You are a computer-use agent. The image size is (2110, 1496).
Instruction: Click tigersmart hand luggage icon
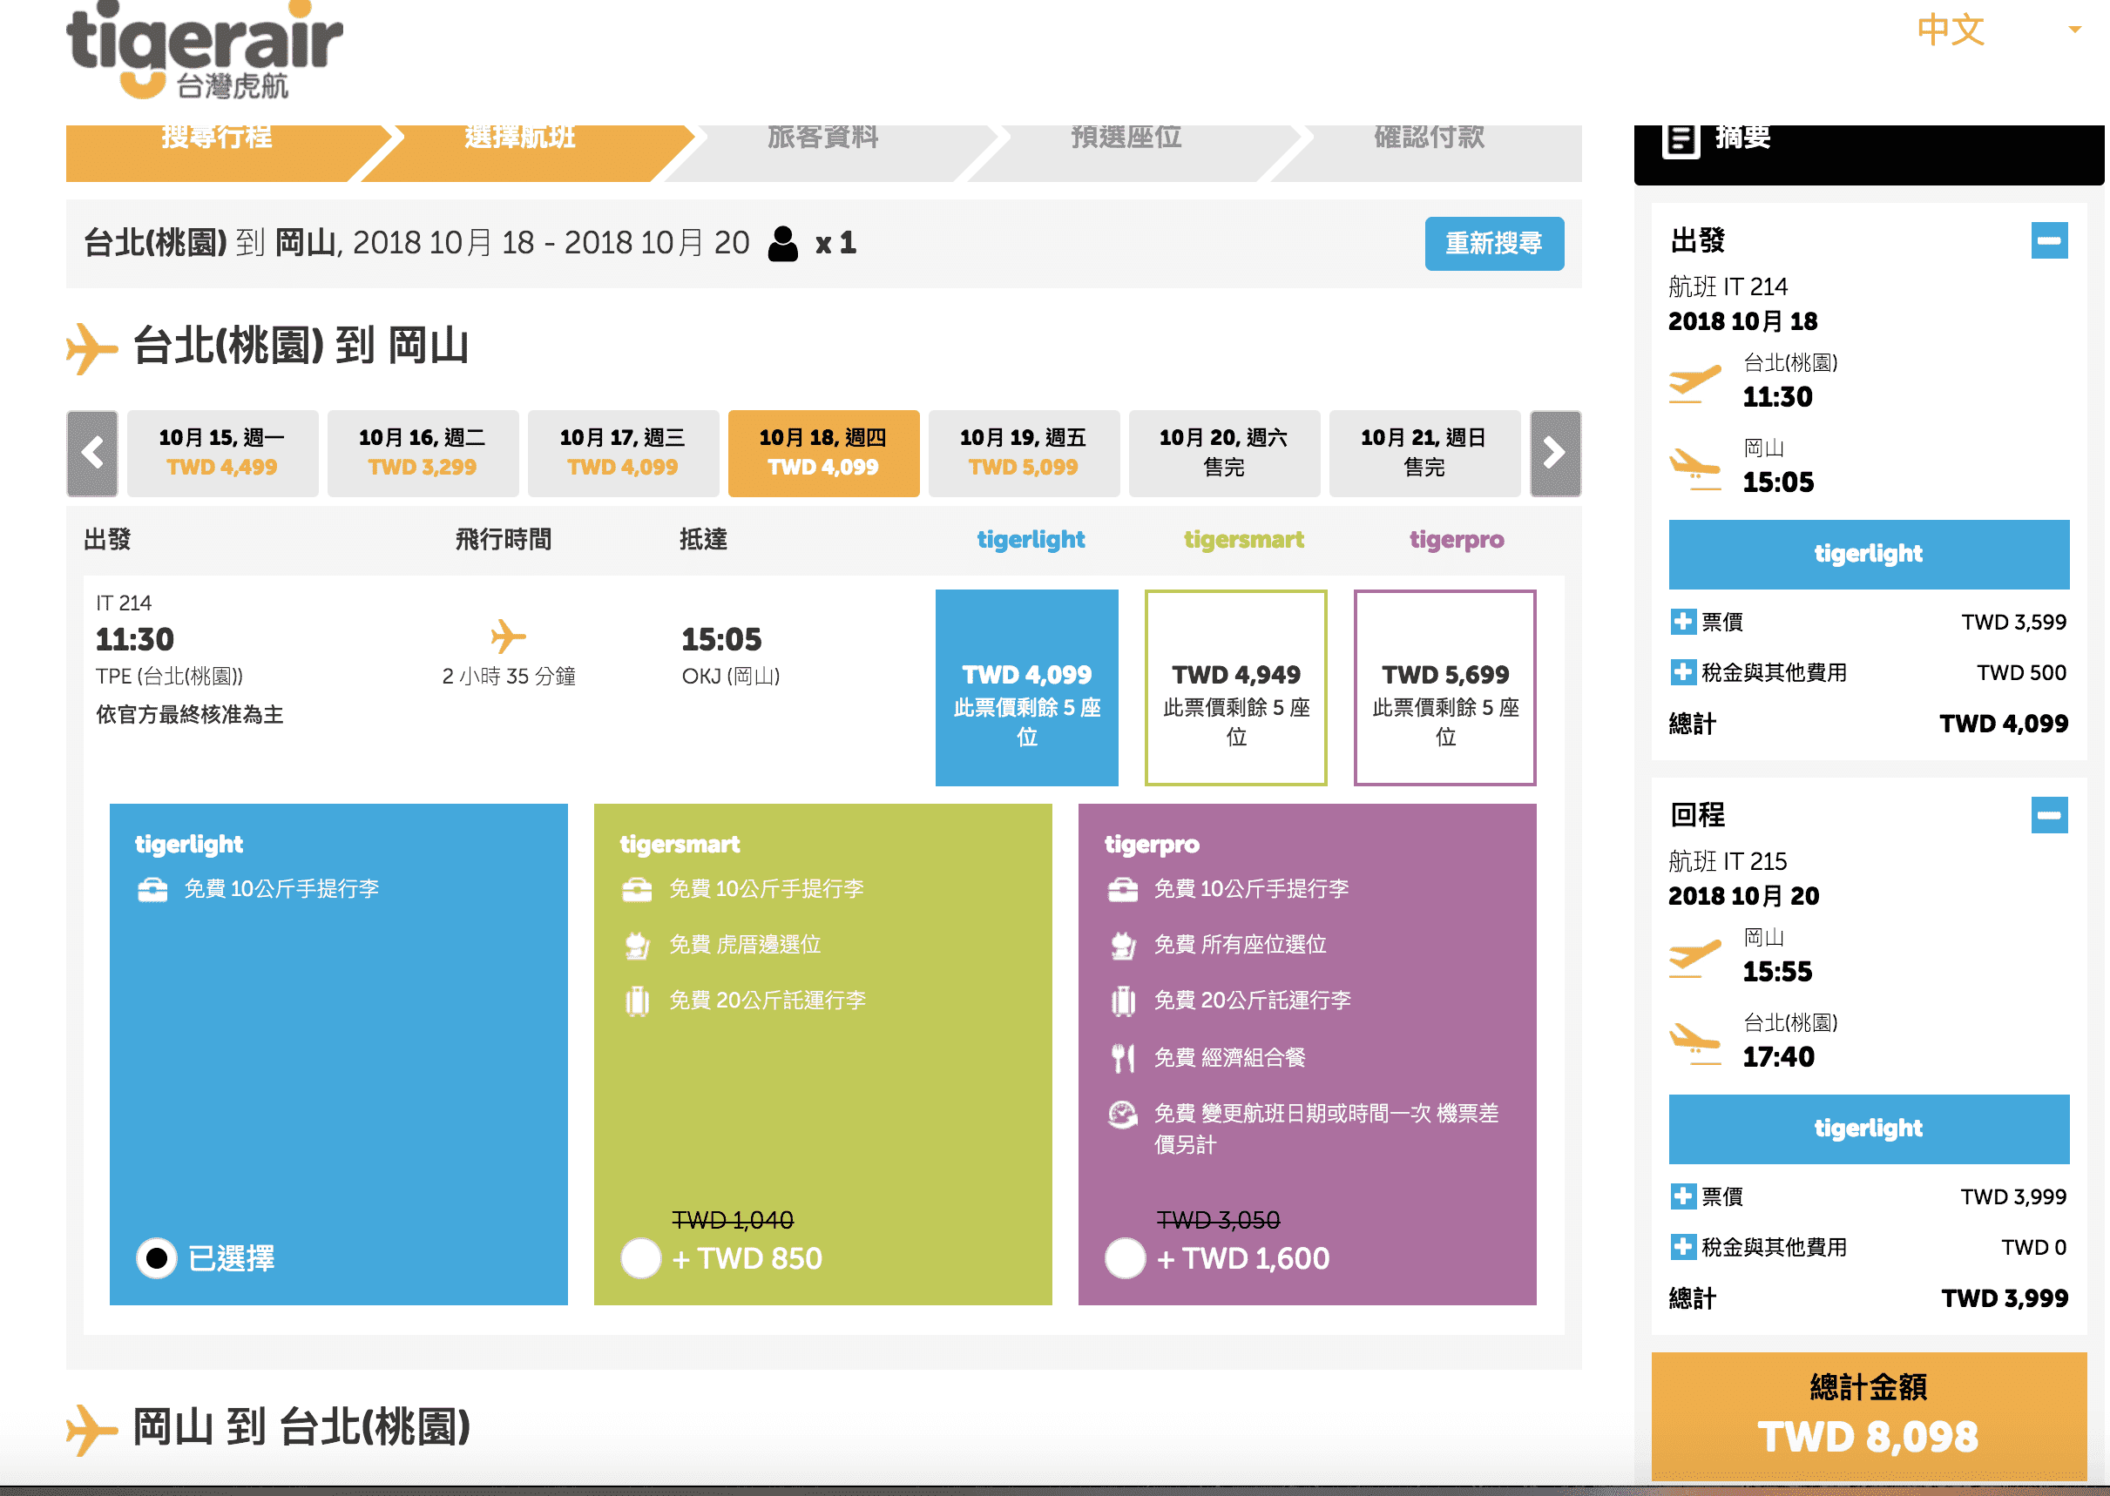tap(638, 889)
